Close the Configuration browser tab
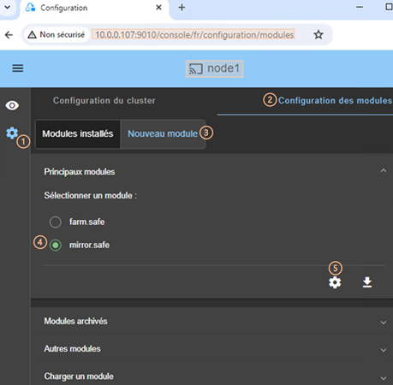The height and width of the screenshot is (385, 393). tap(158, 8)
